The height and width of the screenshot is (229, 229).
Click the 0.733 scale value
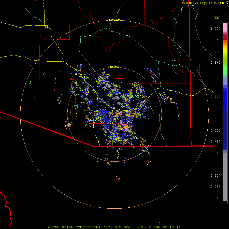(216, 85)
